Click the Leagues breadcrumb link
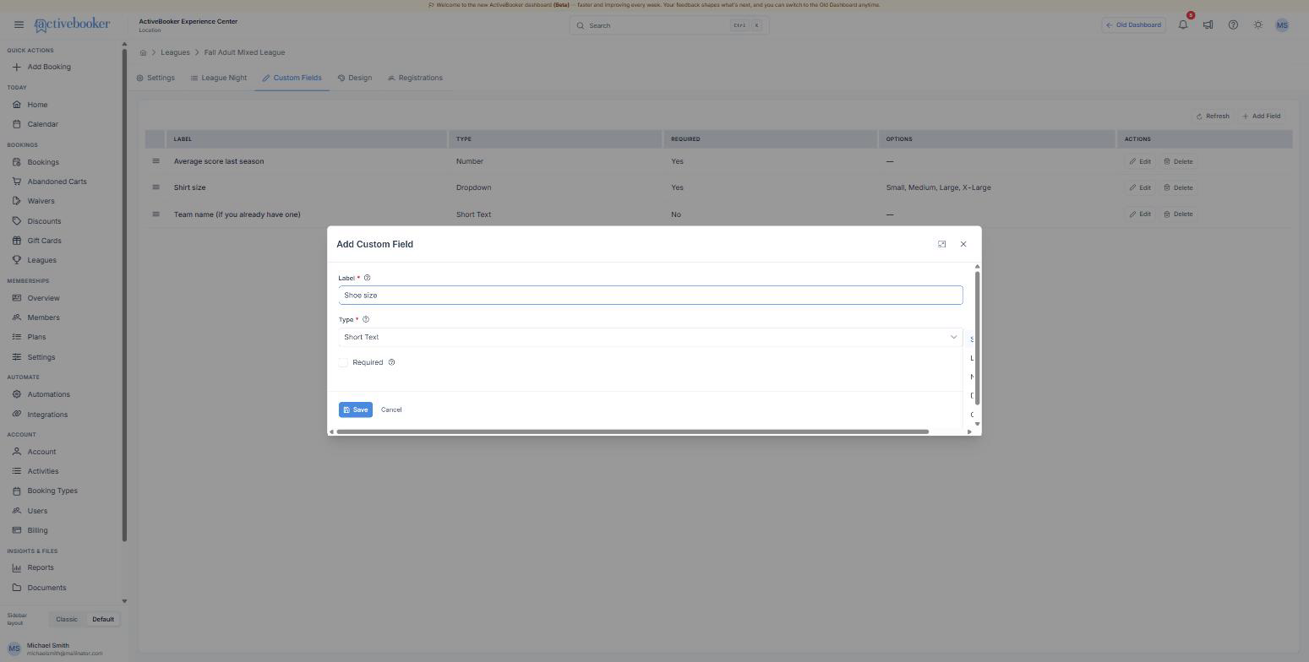 tap(175, 52)
